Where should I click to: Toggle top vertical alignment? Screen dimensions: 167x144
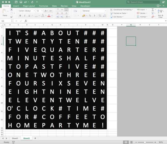[58, 10]
